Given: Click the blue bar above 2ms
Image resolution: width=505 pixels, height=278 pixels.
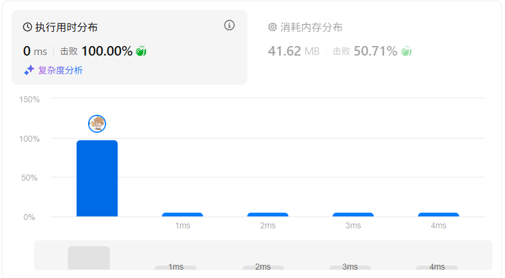Looking at the screenshot, I should 268,215.
